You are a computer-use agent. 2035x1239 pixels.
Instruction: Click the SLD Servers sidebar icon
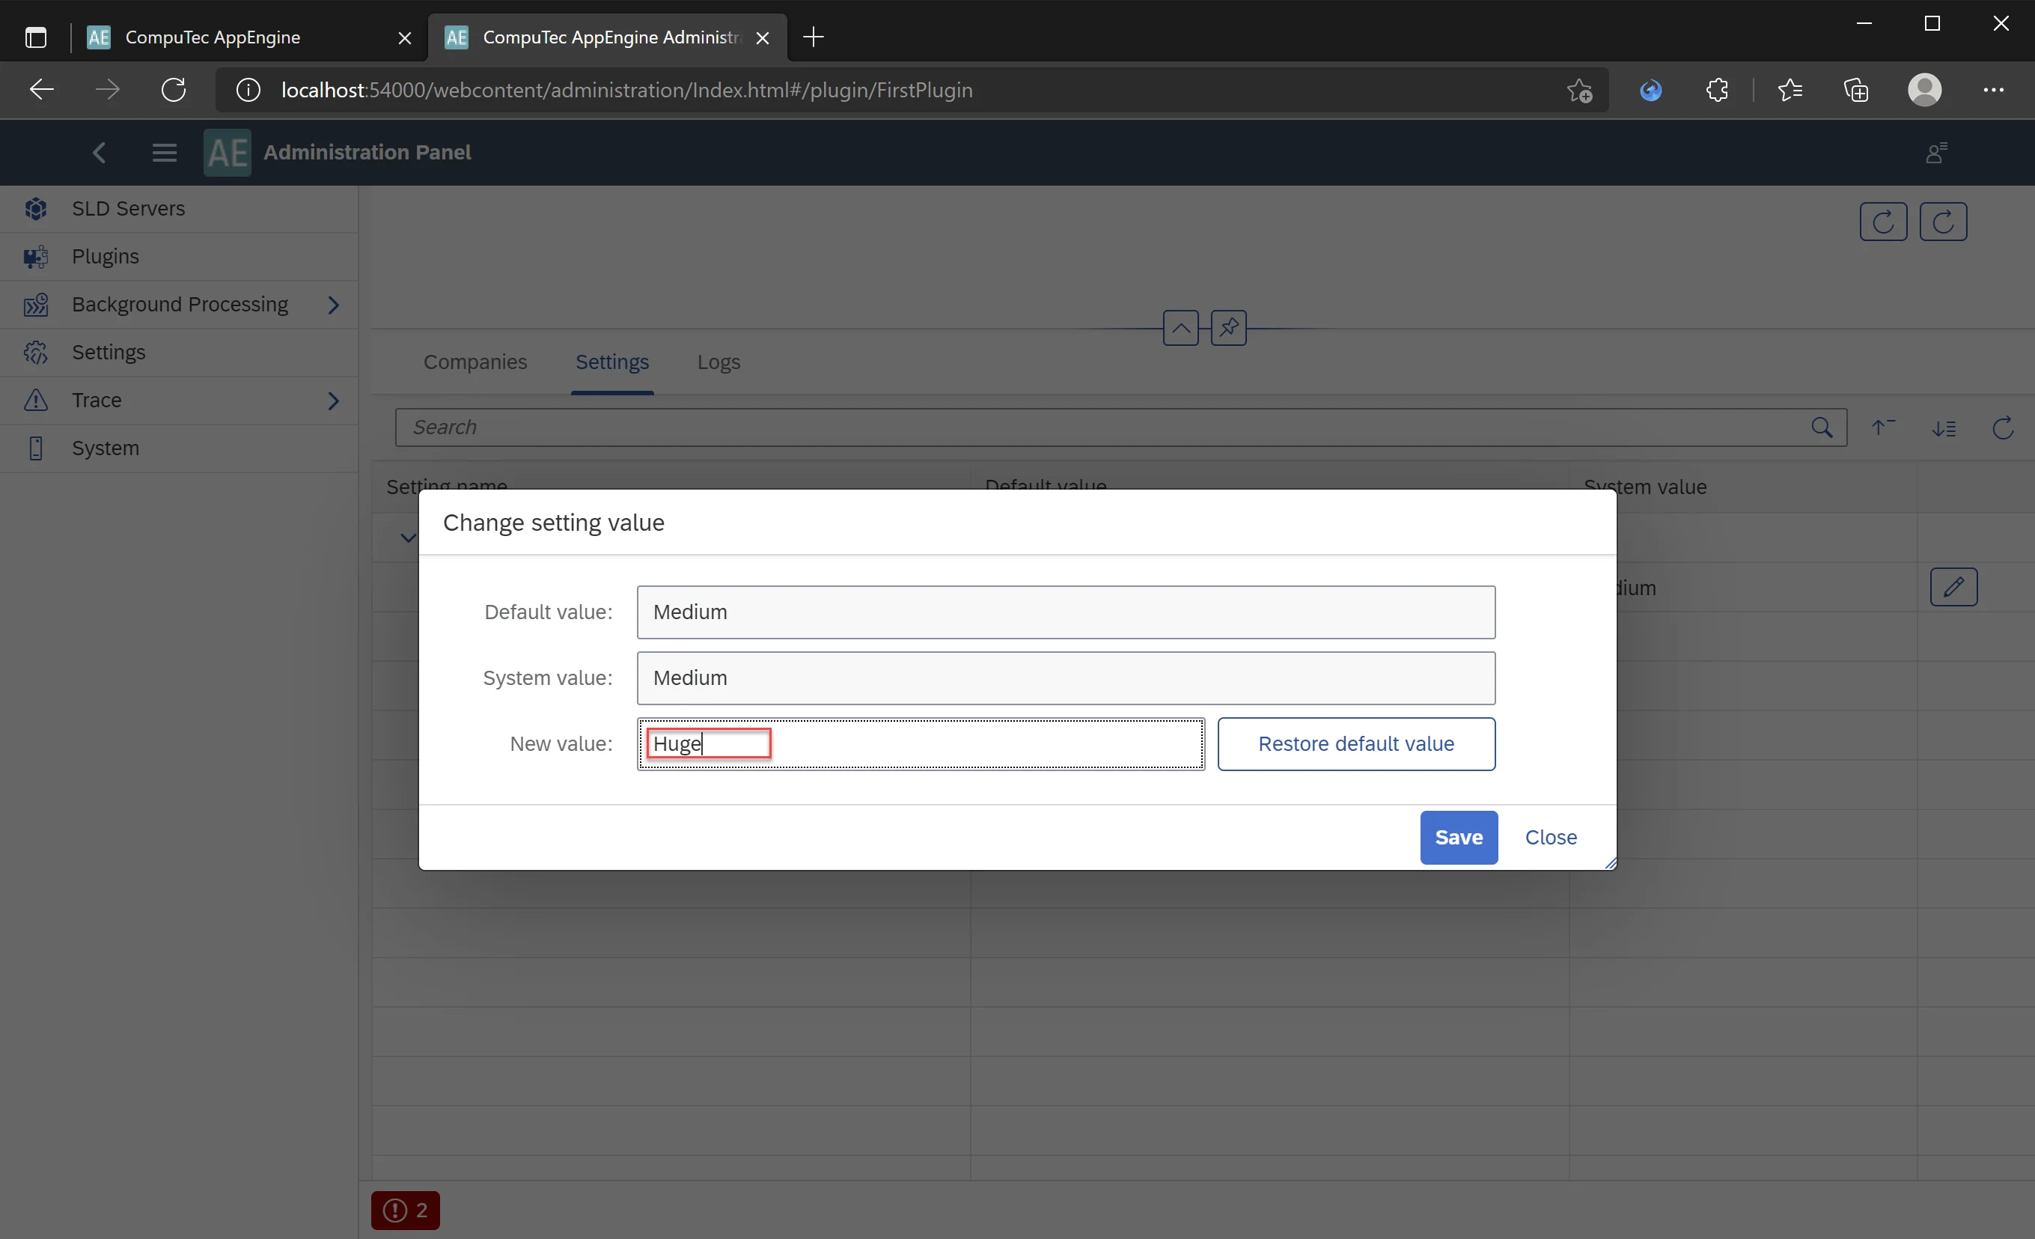tap(35, 208)
